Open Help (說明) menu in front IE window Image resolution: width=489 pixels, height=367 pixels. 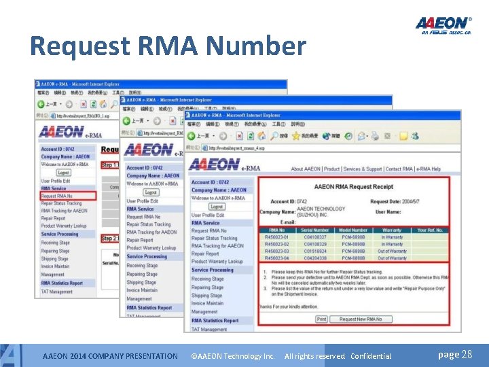coord(297,124)
